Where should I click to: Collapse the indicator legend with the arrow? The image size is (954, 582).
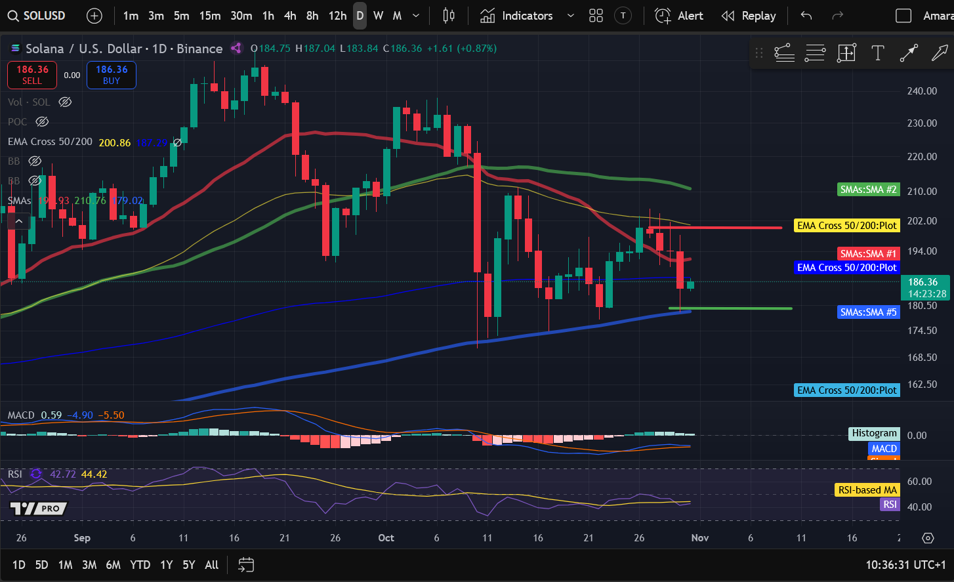click(x=19, y=220)
